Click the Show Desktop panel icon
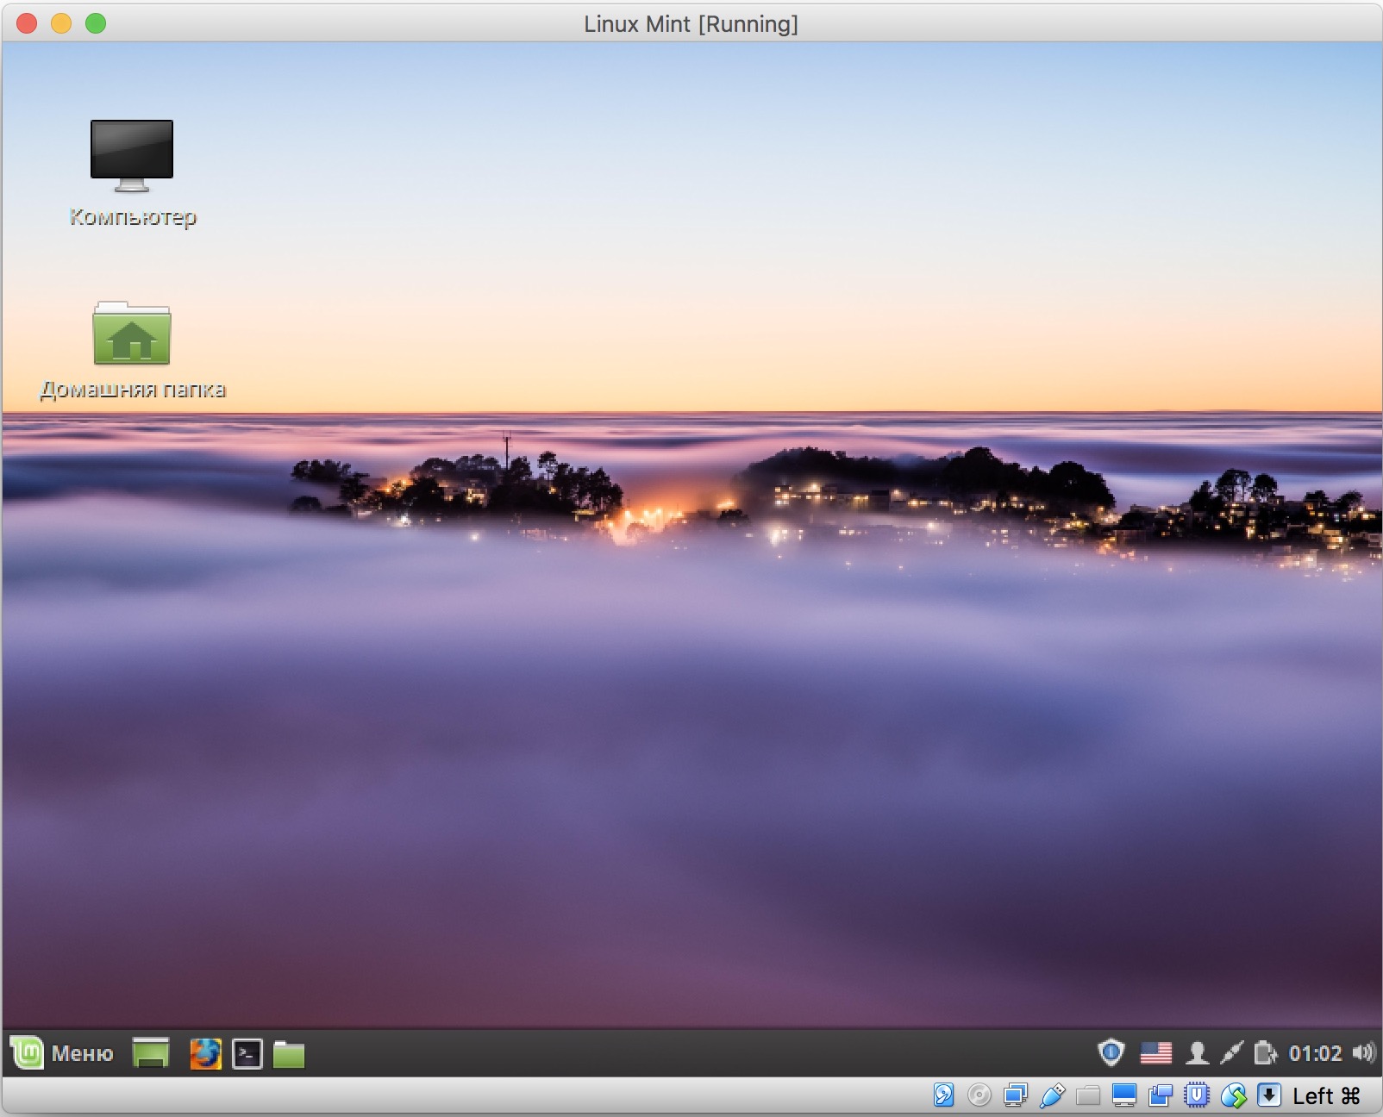The height and width of the screenshot is (1117, 1383). 151,1053
